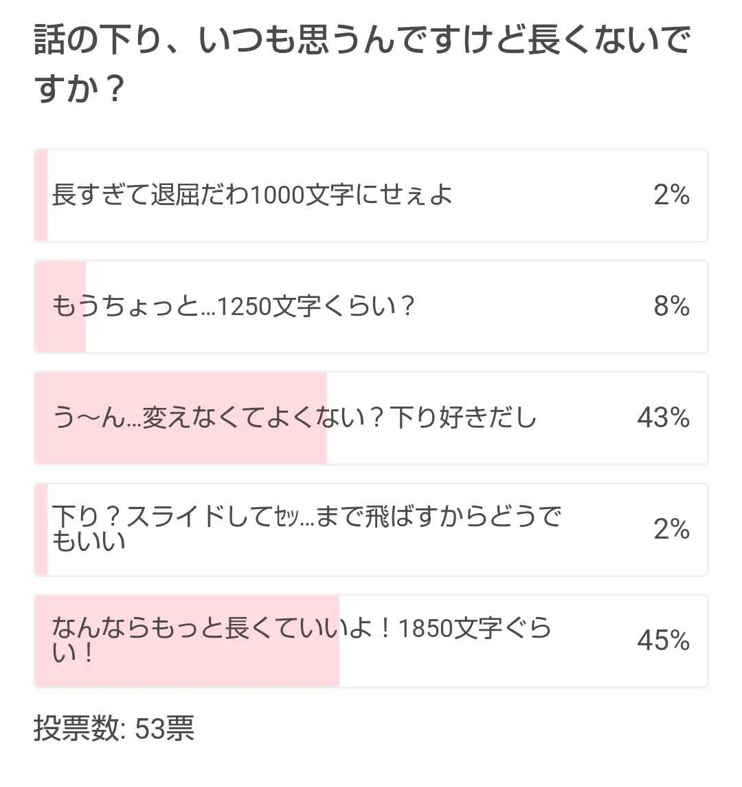Click the 43% result percentage
The image size is (742, 787).
click(663, 418)
